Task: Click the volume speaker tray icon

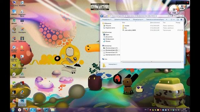Action: point(178,110)
